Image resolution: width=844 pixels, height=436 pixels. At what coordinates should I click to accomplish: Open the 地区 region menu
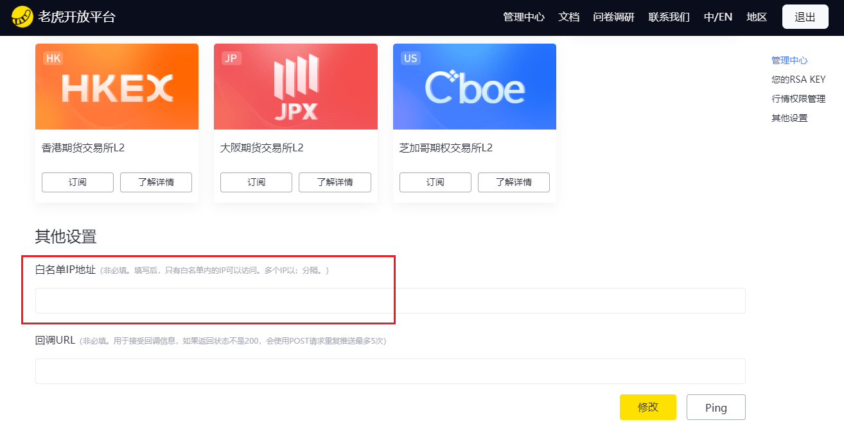(757, 17)
